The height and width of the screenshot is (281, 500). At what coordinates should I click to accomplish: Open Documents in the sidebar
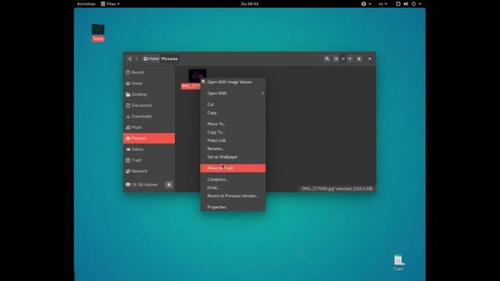(149, 105)
